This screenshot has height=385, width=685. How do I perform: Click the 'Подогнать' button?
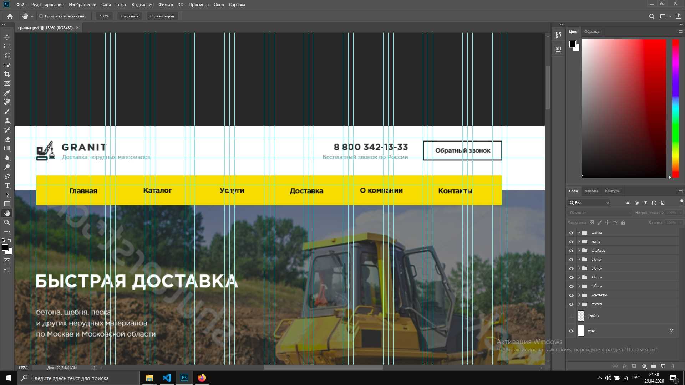click(130, 16)
